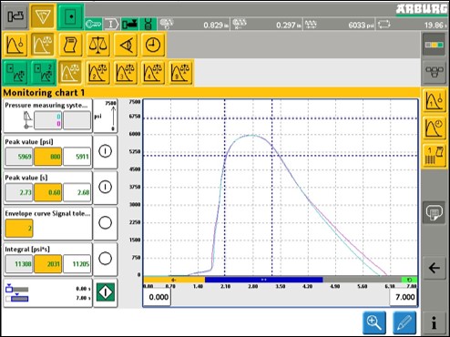Click green end marker on time bar
450x337 pixels.
point(409,280)
